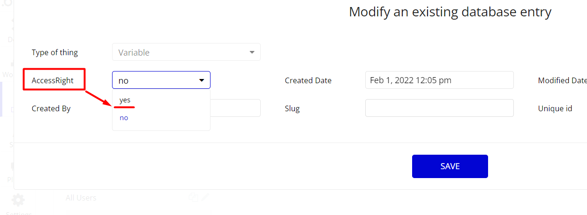Screen dimensions: 587x215
Task: Click the AccessRight field label
Action: 53,80
